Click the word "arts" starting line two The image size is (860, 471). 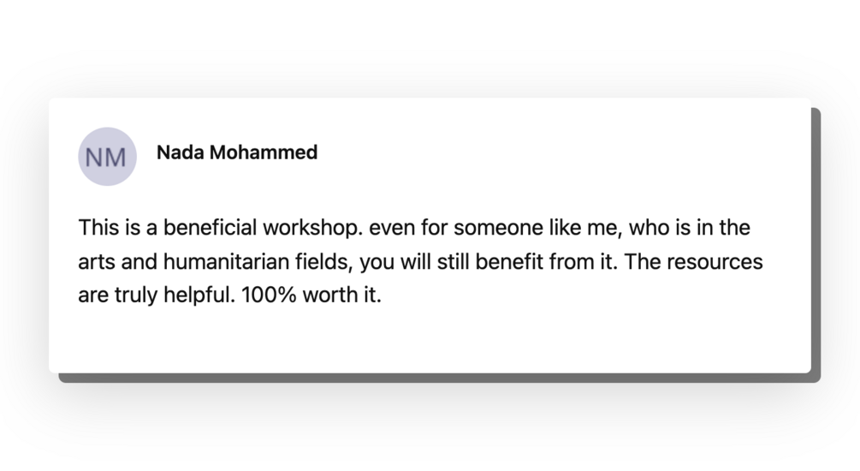pos(94,262)
